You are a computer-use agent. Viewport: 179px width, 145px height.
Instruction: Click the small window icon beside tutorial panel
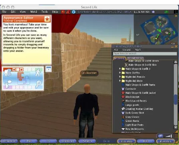[48, 69]
